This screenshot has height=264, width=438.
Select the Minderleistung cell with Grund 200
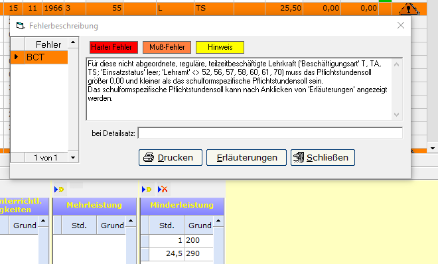pos(199,241)
